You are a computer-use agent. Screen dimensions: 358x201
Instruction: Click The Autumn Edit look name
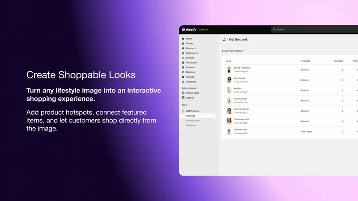coord(242,119)
